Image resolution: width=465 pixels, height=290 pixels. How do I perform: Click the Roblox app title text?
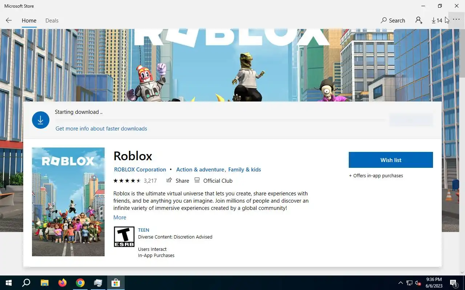(133, 156)
